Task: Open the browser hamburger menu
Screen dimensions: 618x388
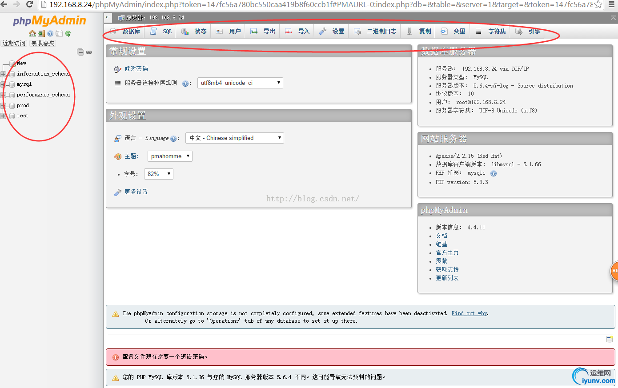Action: [x=611, y=4]
